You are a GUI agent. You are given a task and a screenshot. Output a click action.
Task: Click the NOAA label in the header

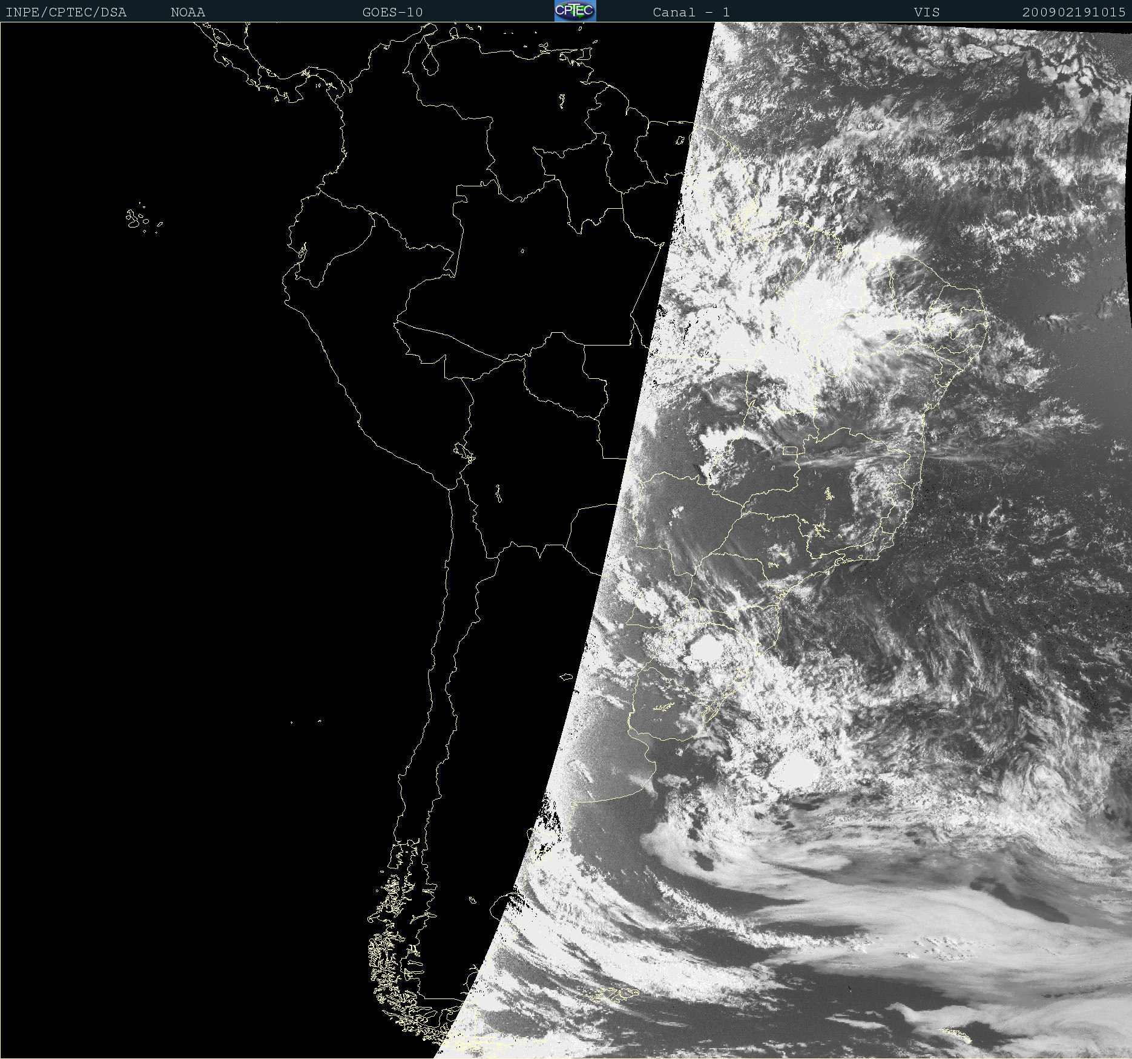(x=188, y=12)
